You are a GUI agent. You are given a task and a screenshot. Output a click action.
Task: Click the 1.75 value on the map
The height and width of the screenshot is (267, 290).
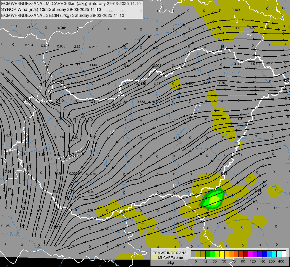point(222,83)
